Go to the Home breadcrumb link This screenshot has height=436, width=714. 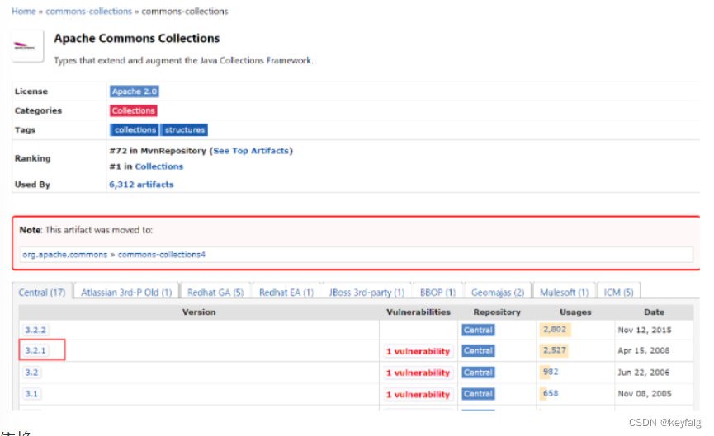24,12
